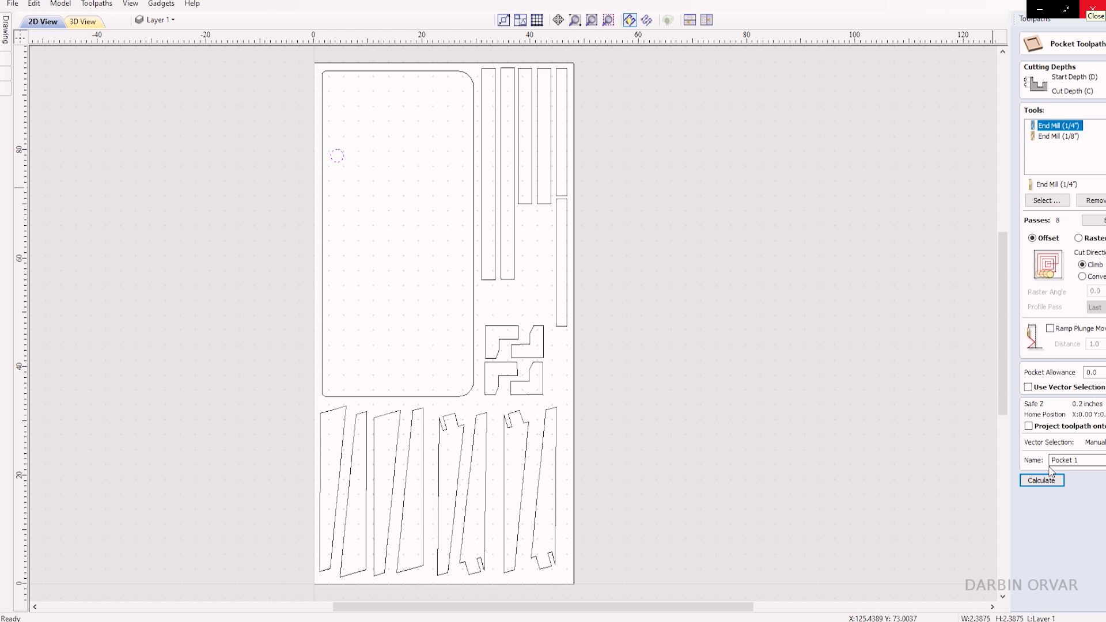1106x622 pixels.
Task: Toggle snap-to-geometry toolbar icon
Action: click(x=520, y=20)
